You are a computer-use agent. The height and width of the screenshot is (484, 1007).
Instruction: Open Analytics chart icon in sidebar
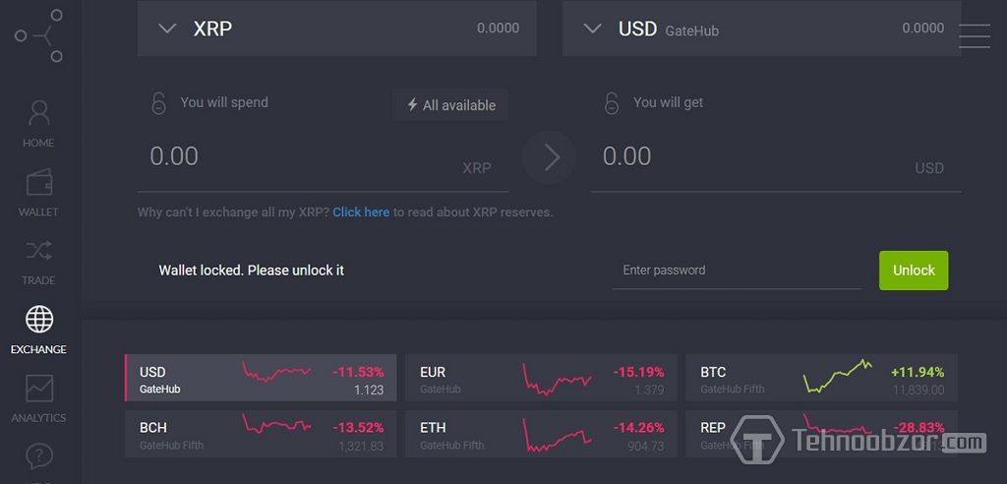39,389
